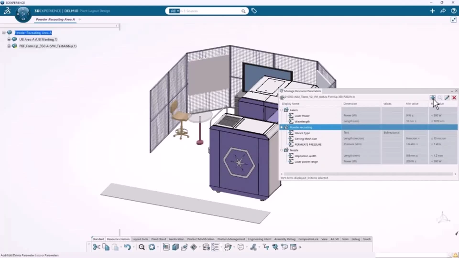Click the 3DS compass logo icon
The image size is (459, 258).
7,11
